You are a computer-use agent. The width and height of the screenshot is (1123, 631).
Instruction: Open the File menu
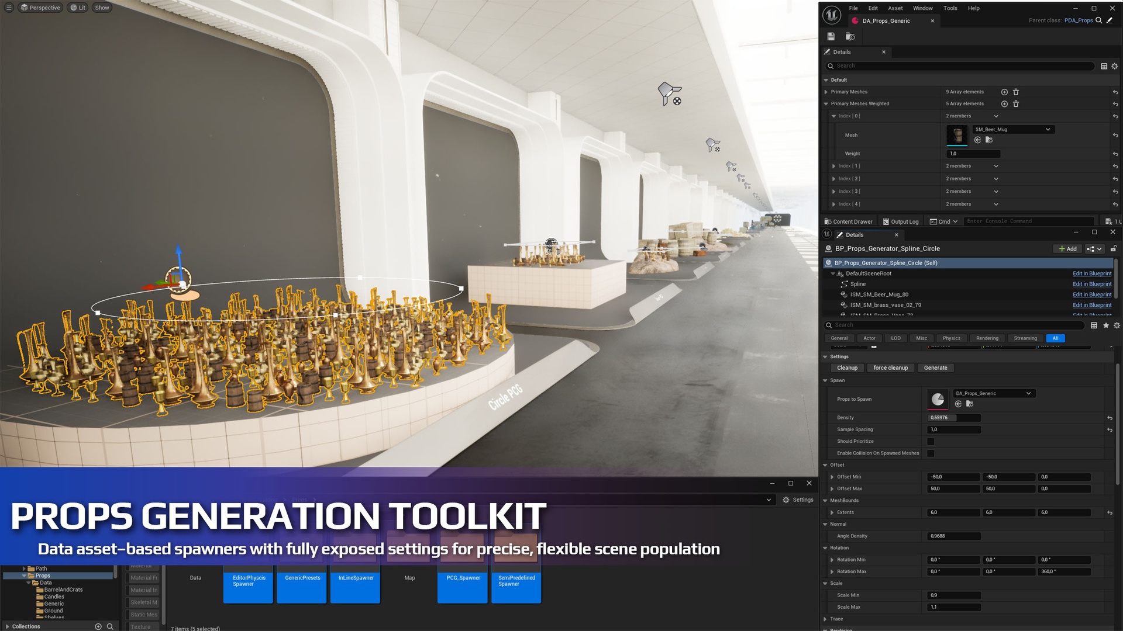click(853, 8)
